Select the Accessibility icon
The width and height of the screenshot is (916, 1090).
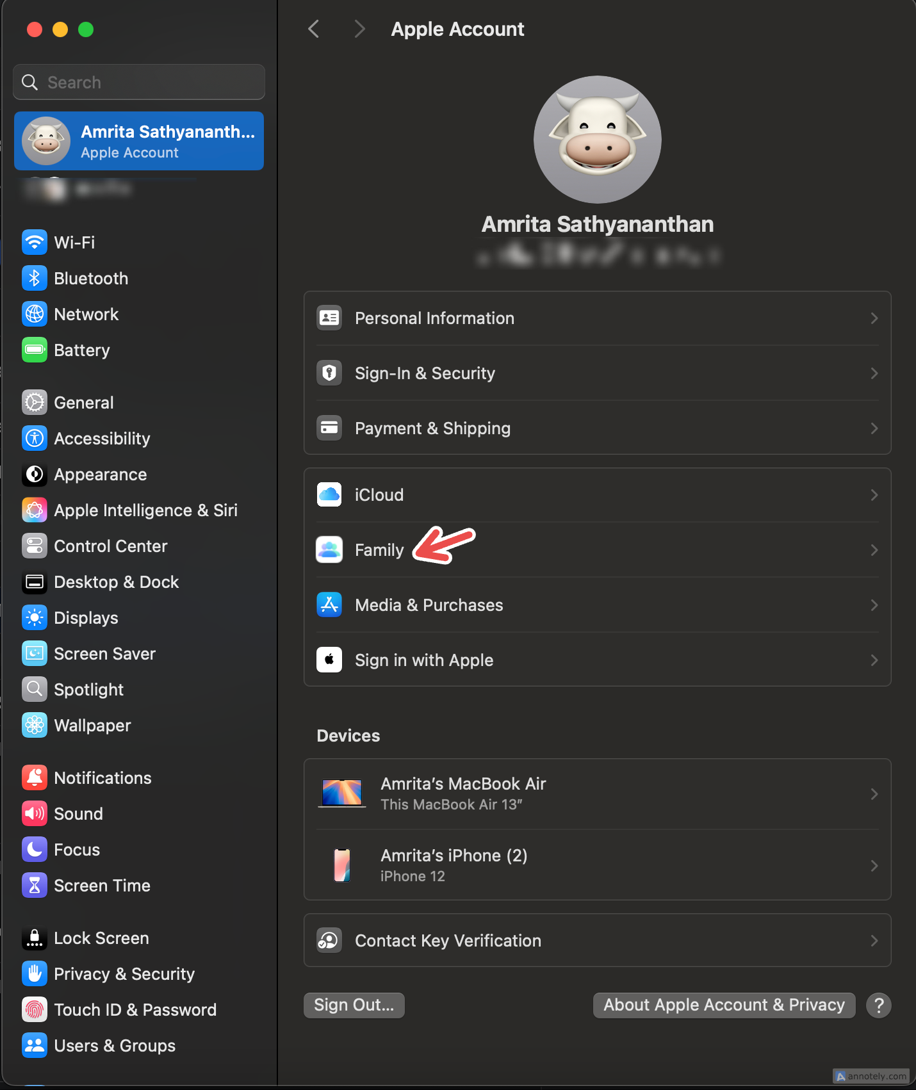click(35, 438)
